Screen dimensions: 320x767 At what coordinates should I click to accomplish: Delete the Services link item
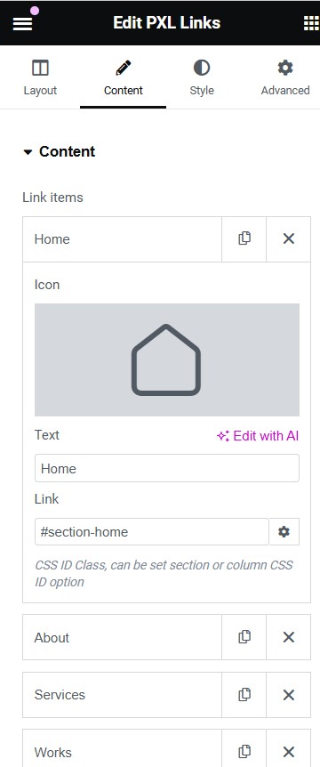pyautogui.click(x=289, y=695)
